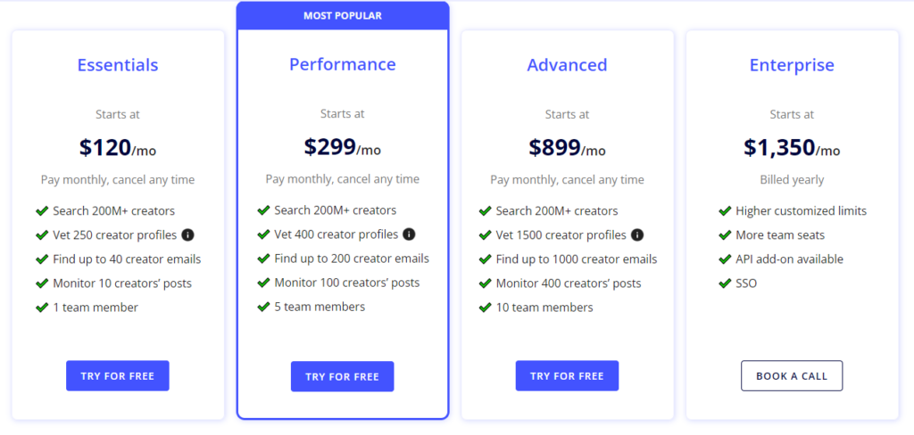The height and width of the screenshot is (435, 914).
Task: Start Advanced plan with Try For Free
Action: point(567,375)
